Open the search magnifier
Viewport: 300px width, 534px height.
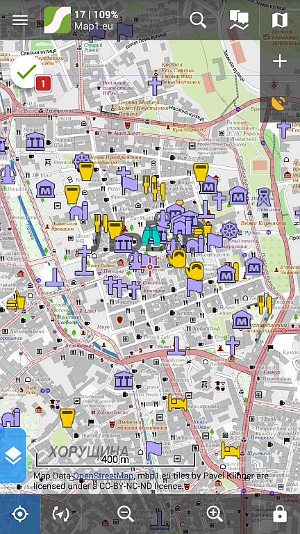[x=198, y=20]
